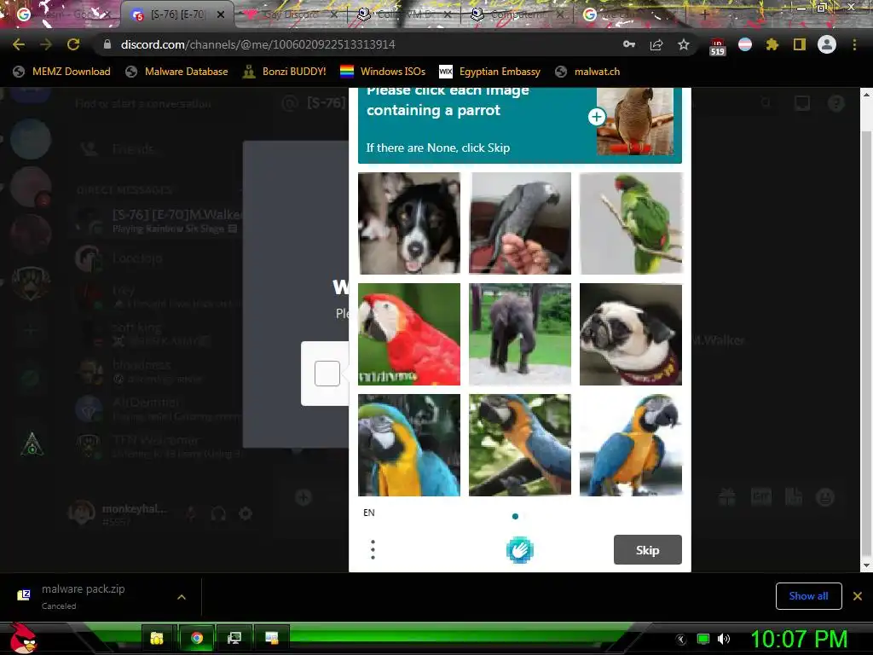The width and height of the screenshot is (873, 655).
Task: Switch to the [S-76] Discord tab
Action: [177, 14]
